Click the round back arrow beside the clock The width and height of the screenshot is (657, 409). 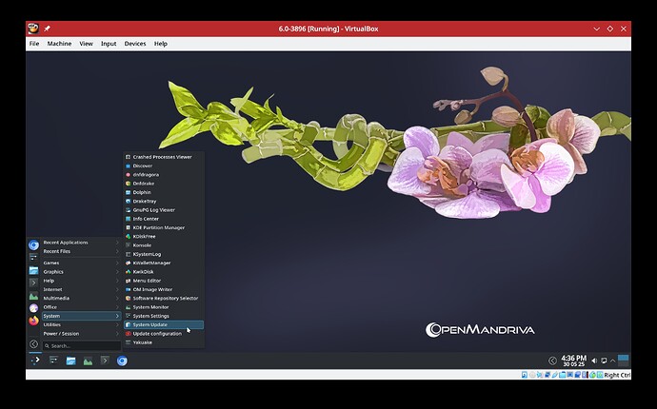pos(552,360)
